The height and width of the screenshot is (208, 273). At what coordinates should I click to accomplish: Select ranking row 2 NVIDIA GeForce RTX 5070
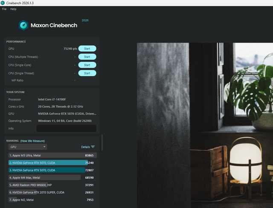coord(52,163)
